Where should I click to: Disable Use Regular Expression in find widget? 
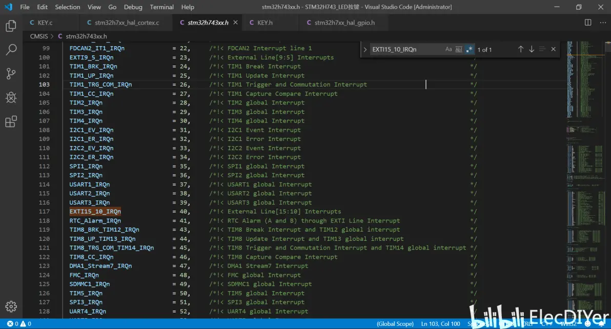(469, 49)
